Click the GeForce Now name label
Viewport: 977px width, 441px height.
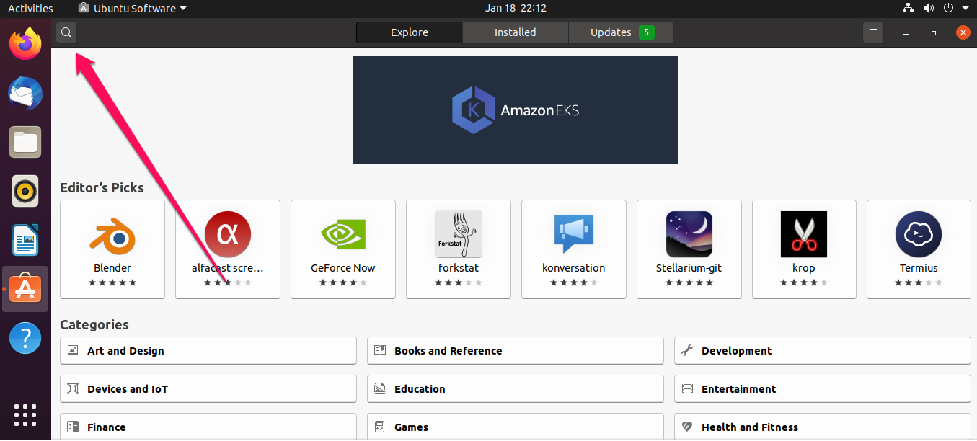pyautogui.click(x=343, y=268)
